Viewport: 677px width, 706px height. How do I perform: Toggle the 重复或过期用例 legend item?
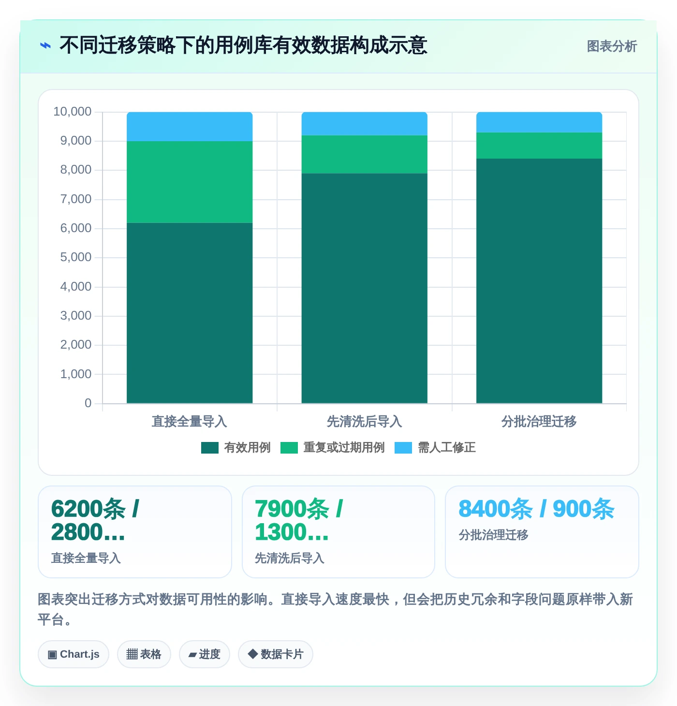click(x=333, y=448)
